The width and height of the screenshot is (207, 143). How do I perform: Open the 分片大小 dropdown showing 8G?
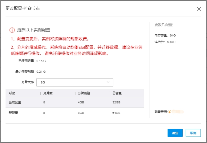[x=75, y=82]
